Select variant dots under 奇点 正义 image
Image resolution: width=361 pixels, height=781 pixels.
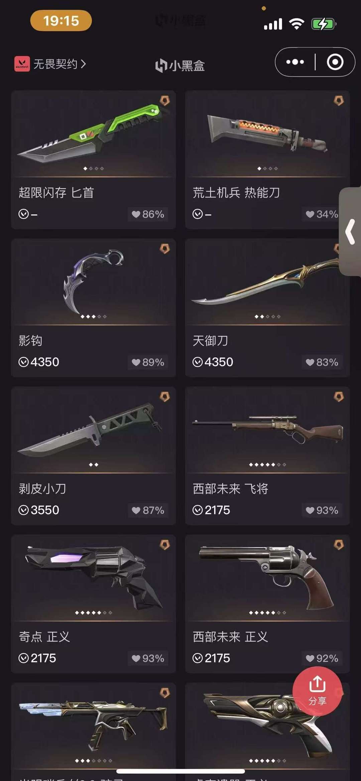[x=94, y=613]
